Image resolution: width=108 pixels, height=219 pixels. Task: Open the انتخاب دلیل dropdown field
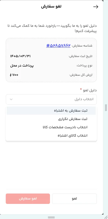(x=51, y=99)
